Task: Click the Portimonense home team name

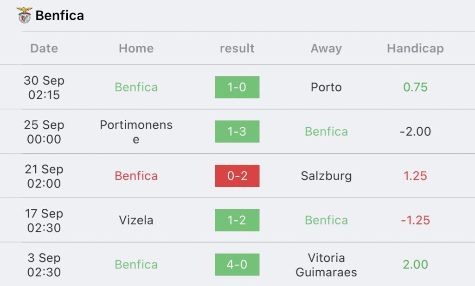Action: (136, 132)
